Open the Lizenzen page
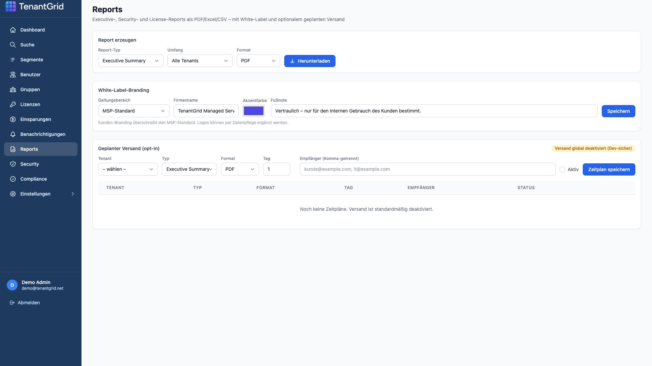Image resolution: width=652 pixels, height=366 pixels. coord(41,104)
